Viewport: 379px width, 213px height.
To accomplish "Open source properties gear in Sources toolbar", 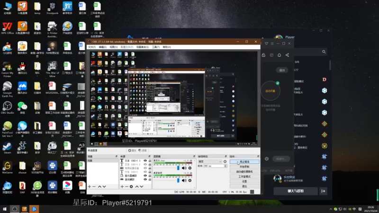I will [x=131, y=186].
